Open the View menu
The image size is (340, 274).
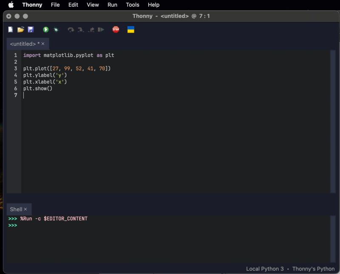pos(93,5)
